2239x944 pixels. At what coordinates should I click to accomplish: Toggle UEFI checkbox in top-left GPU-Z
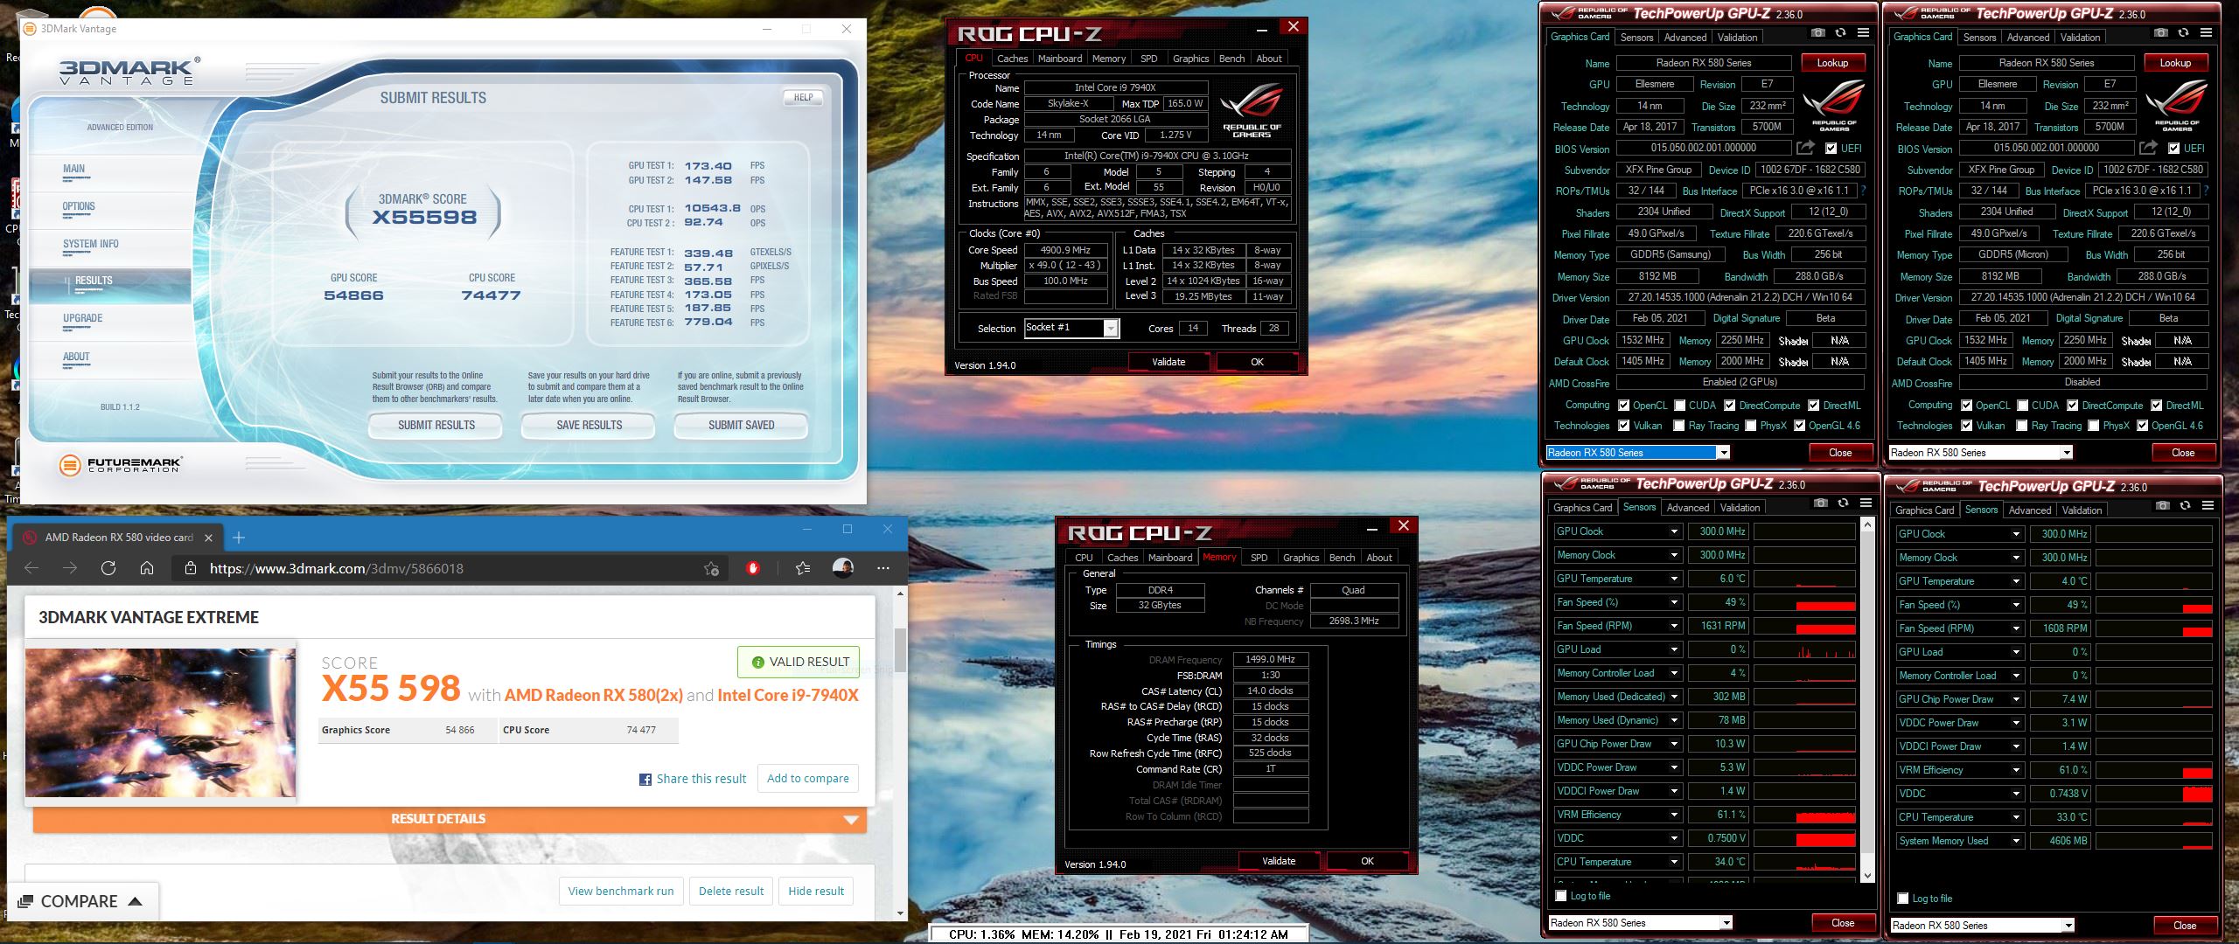[1831, 149]
